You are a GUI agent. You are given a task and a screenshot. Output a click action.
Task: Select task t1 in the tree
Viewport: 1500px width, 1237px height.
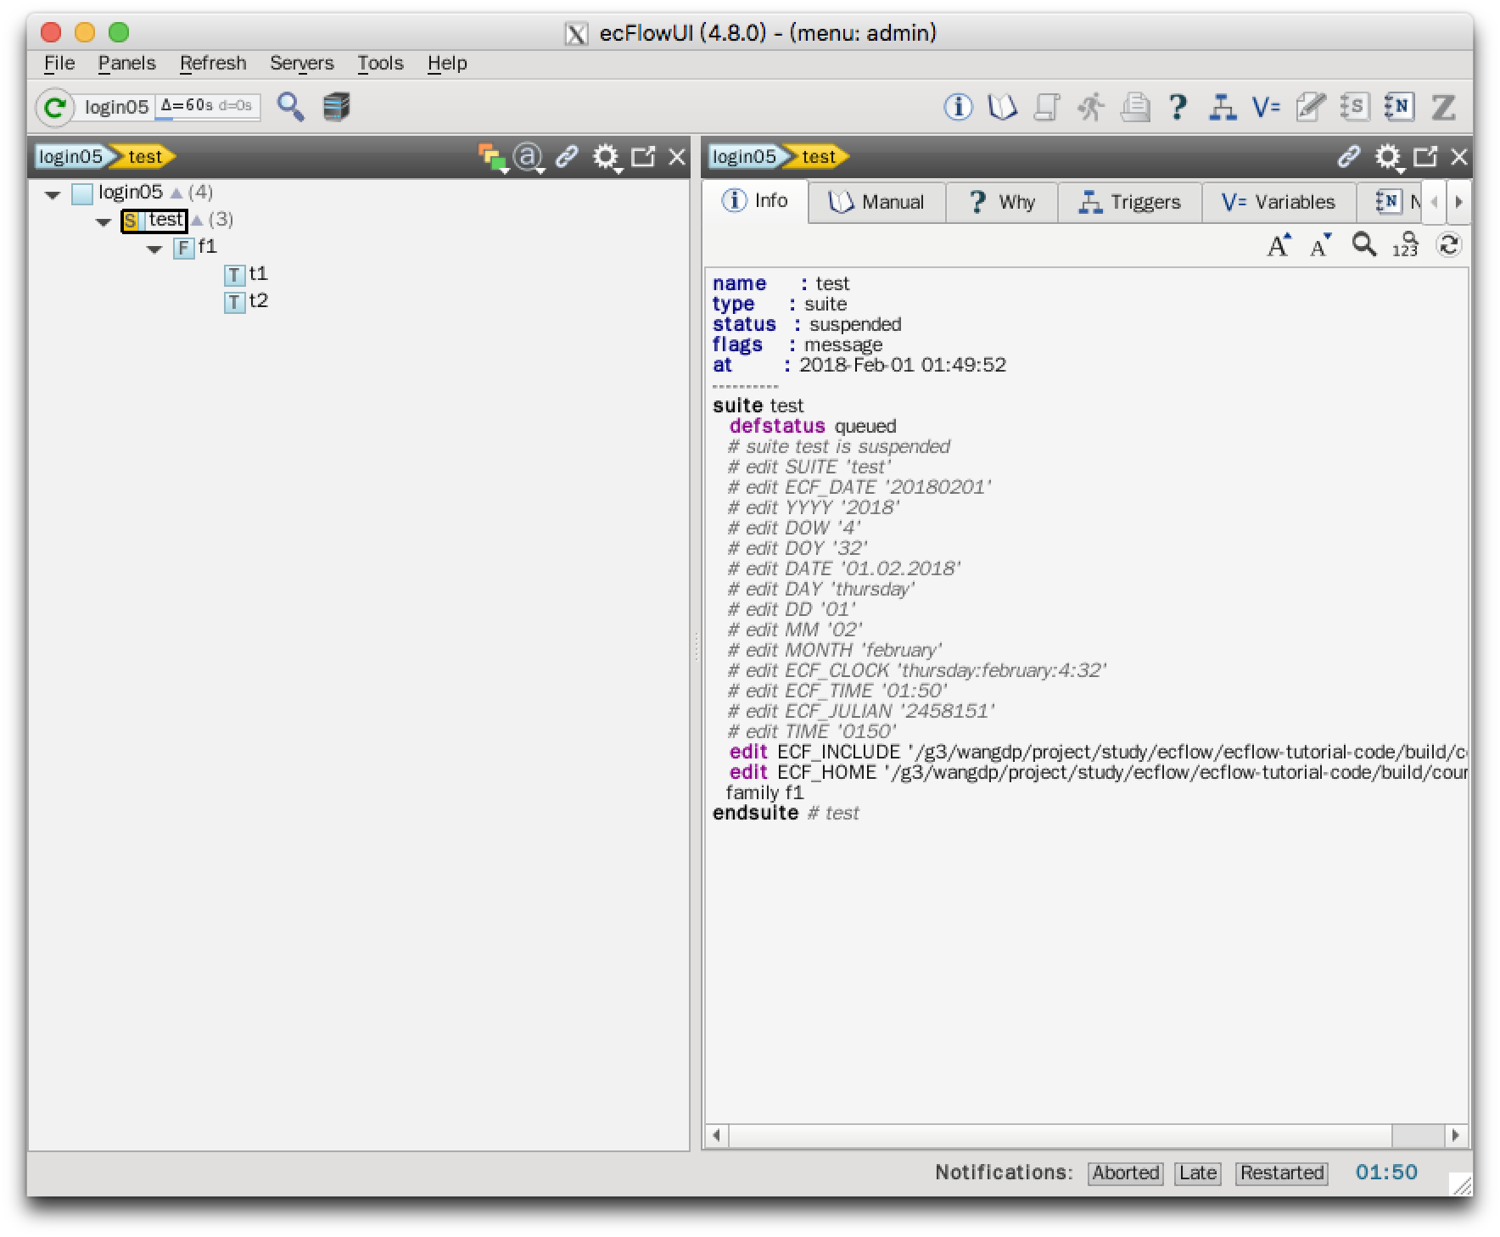point(247,274)
